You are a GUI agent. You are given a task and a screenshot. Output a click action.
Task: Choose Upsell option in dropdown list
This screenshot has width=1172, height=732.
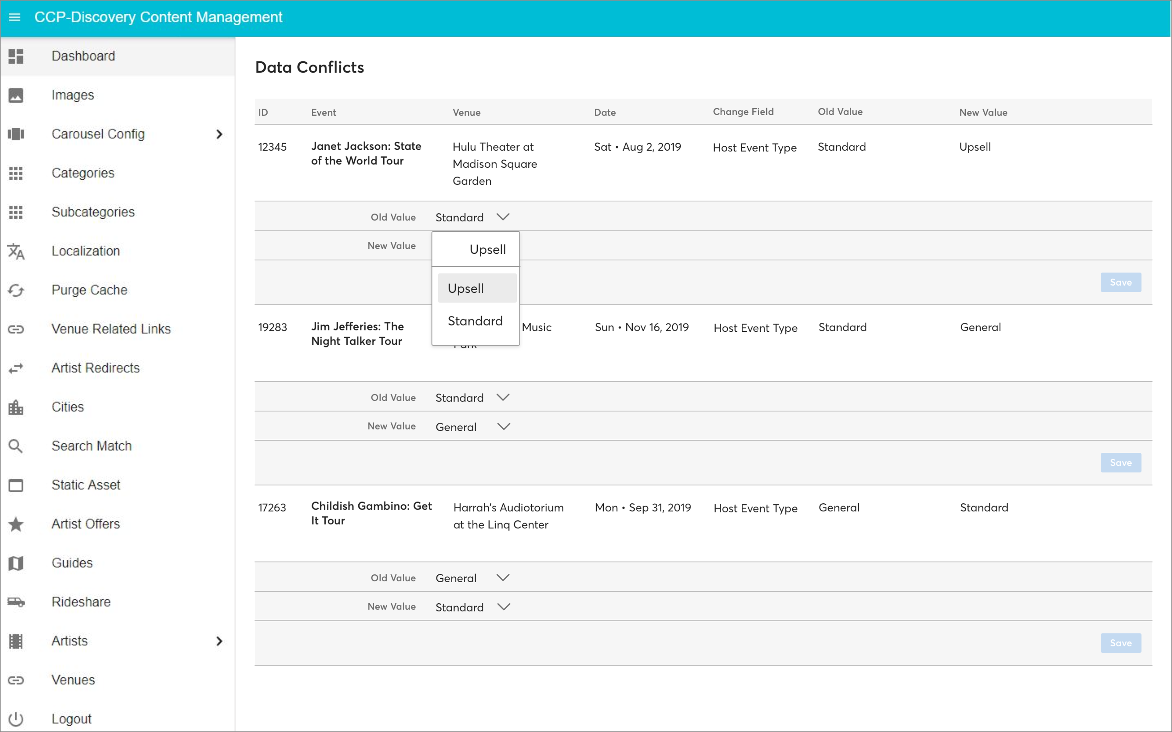point(476,288)
